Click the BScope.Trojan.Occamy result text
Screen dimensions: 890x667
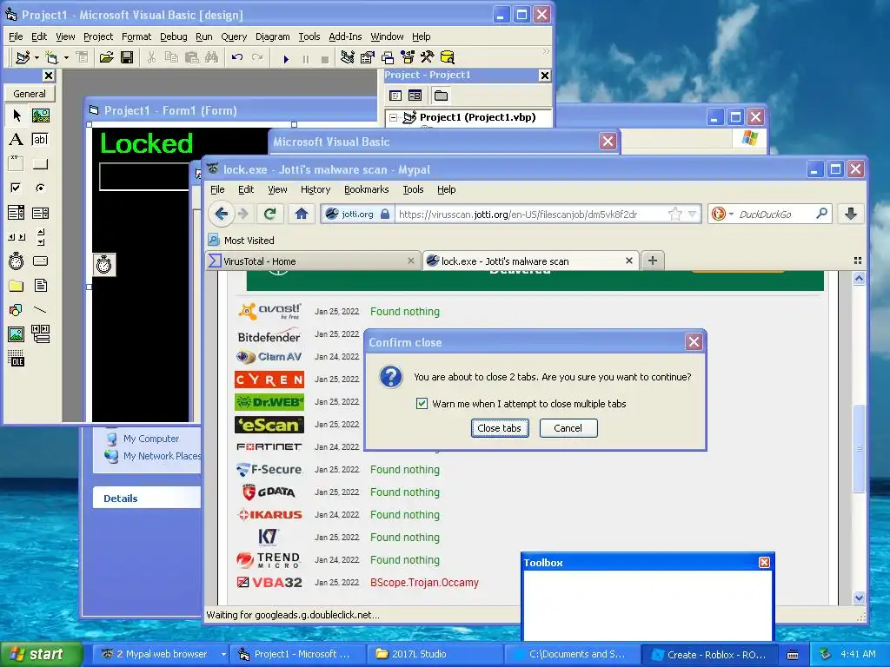[424, 583]
